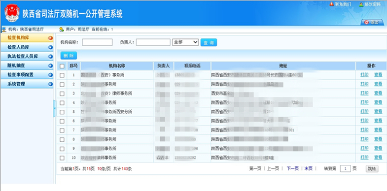Go to 下一页 next page
The height and width of the screenshot is (191, 387).
coord(292,168)
